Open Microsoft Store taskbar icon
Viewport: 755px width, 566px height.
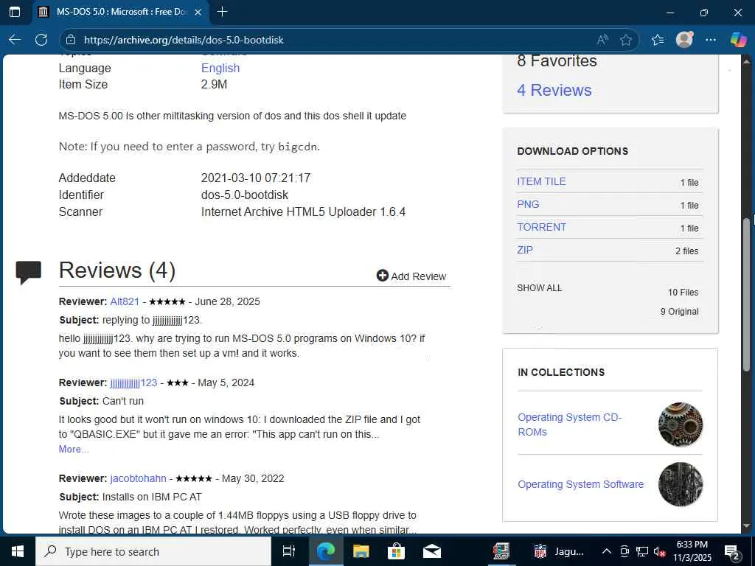point(396,551)
